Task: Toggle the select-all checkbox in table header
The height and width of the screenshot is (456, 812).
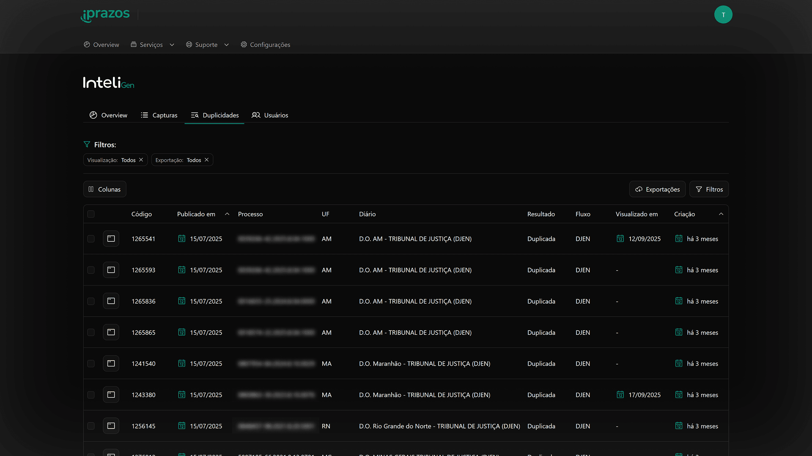Action: click(91, 214)
